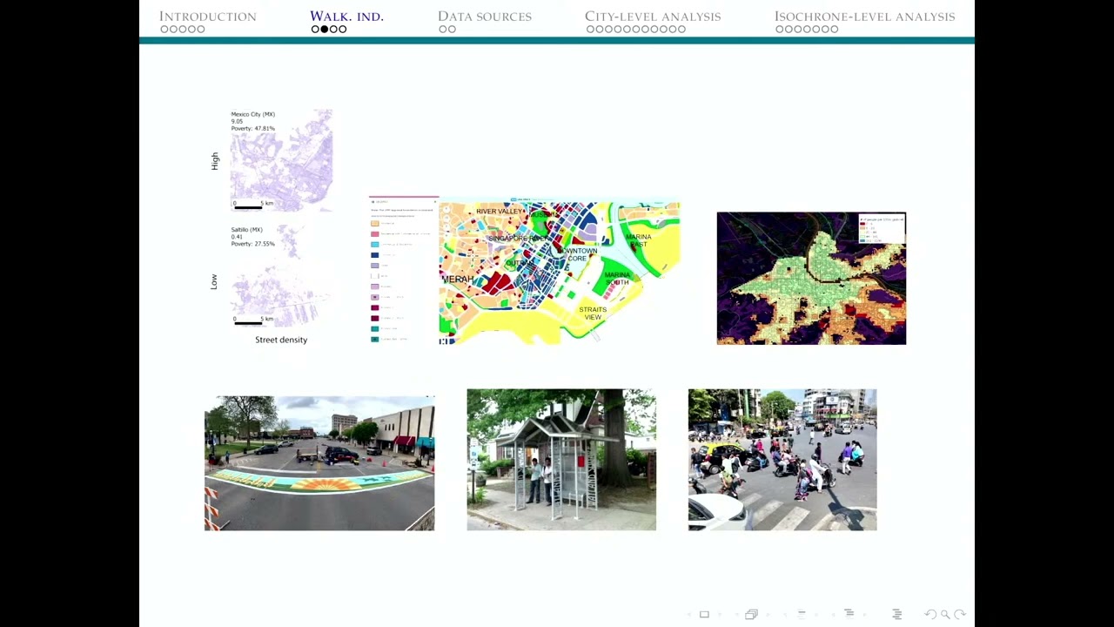Go to previous slide via left arrow

pos(690,615)
